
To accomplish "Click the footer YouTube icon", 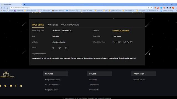I will (11, 86).
